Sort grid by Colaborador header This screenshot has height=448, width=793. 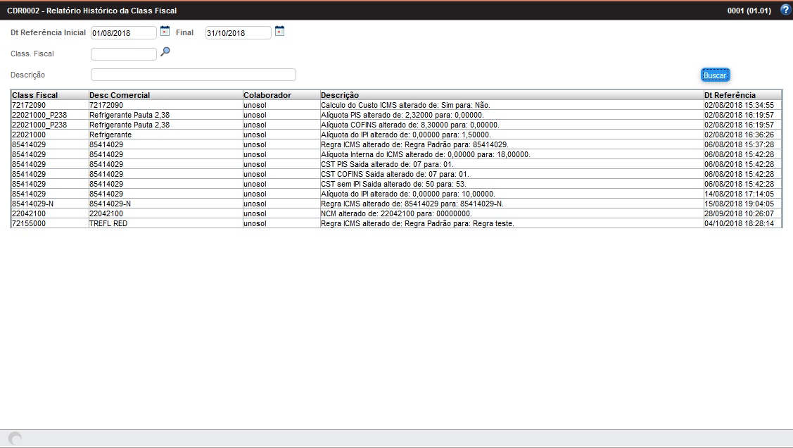pos(267,94)
